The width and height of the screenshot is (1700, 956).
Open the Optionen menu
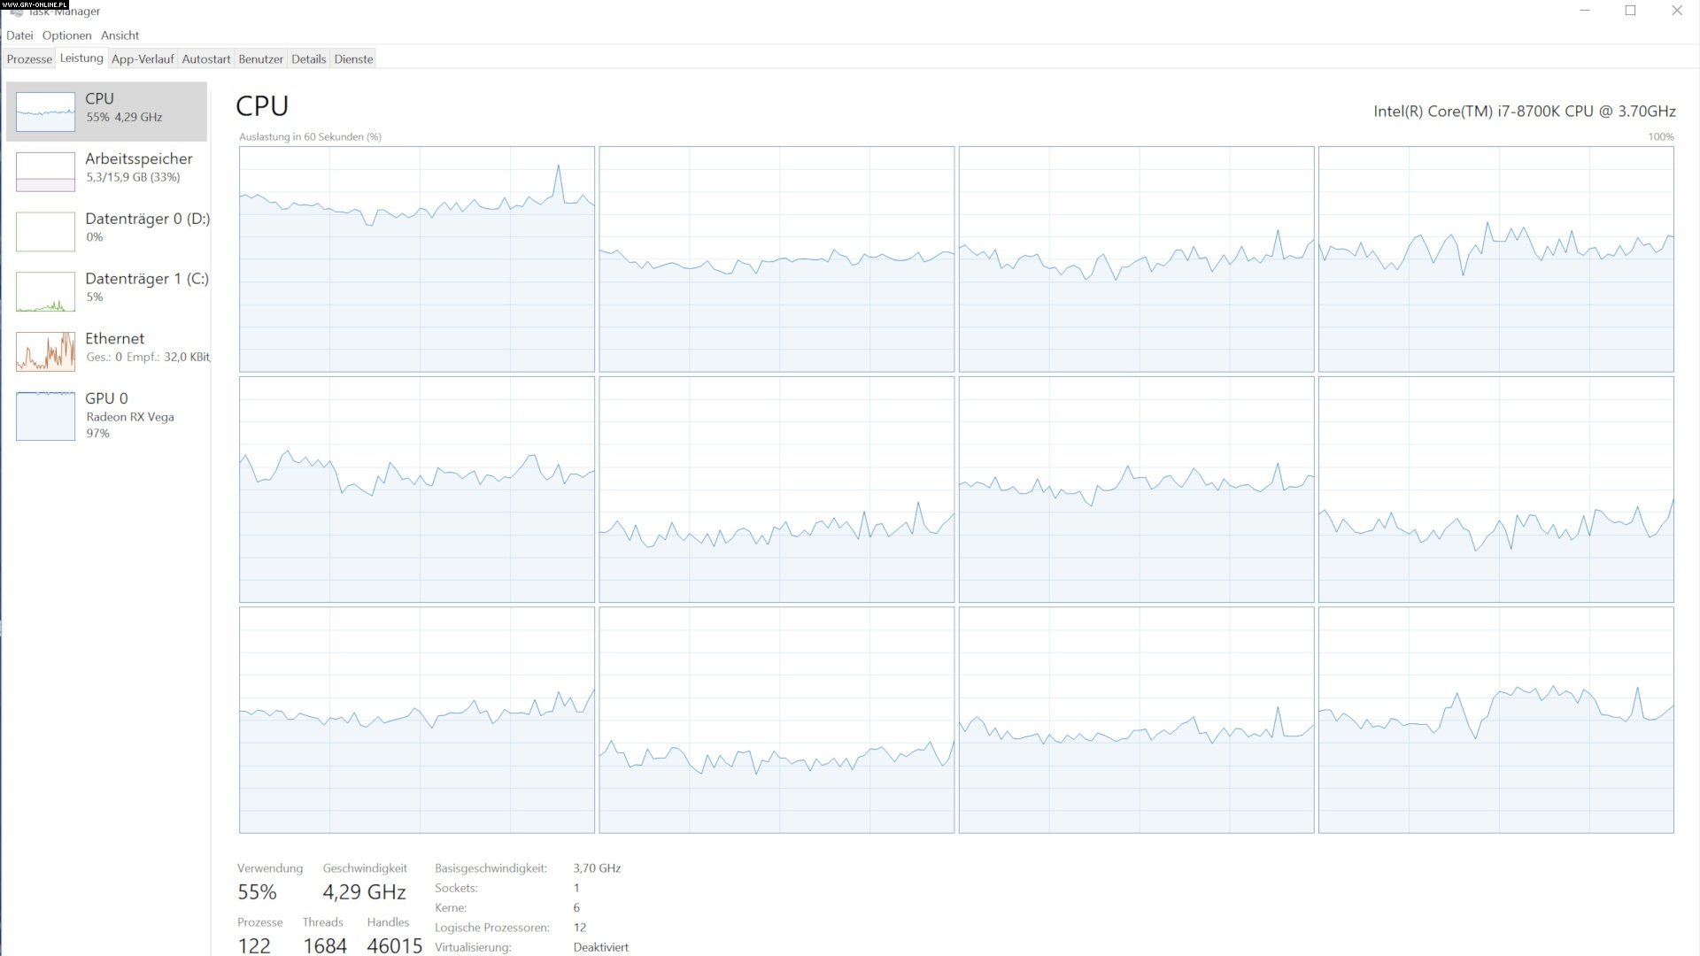pyautogui.click(x=66, y=35)
